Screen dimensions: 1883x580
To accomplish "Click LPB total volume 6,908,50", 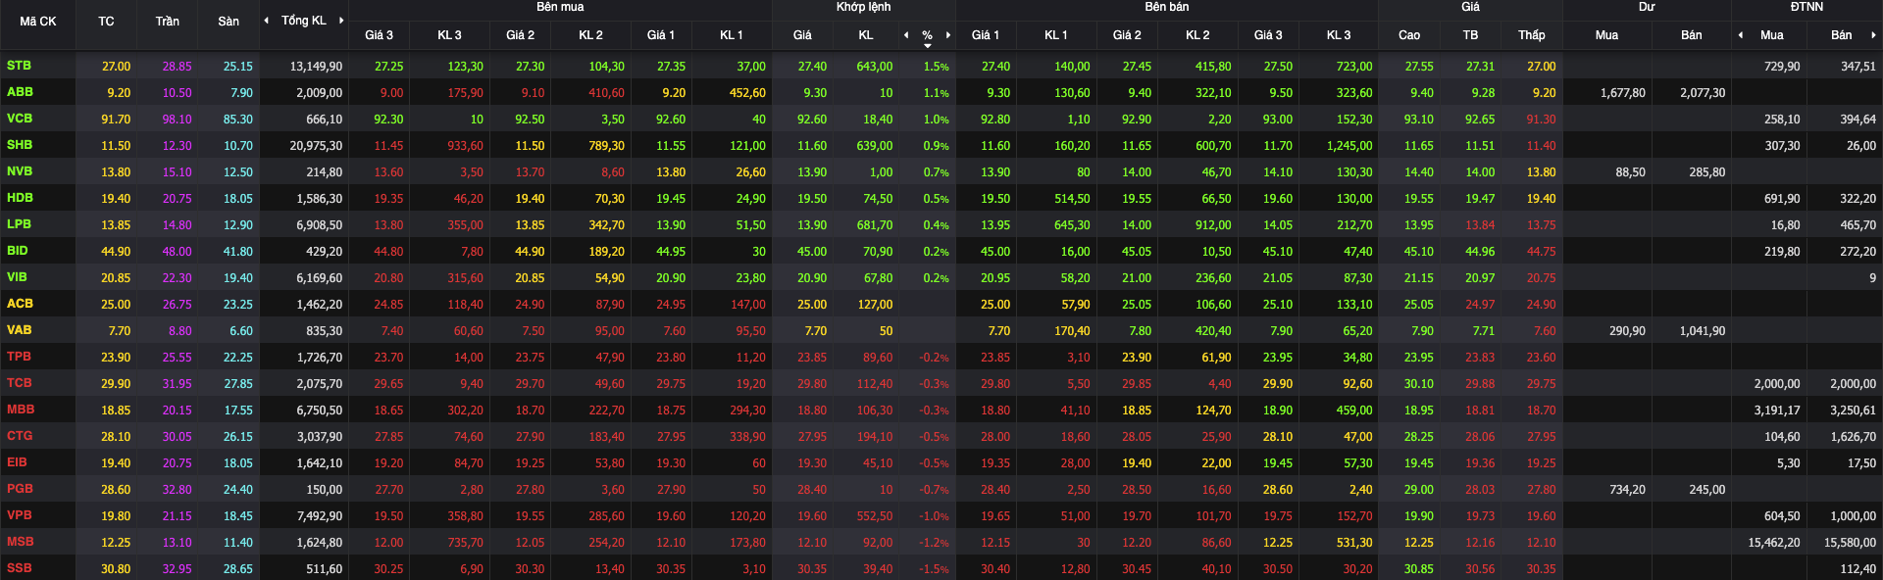I will coord(320,225).
